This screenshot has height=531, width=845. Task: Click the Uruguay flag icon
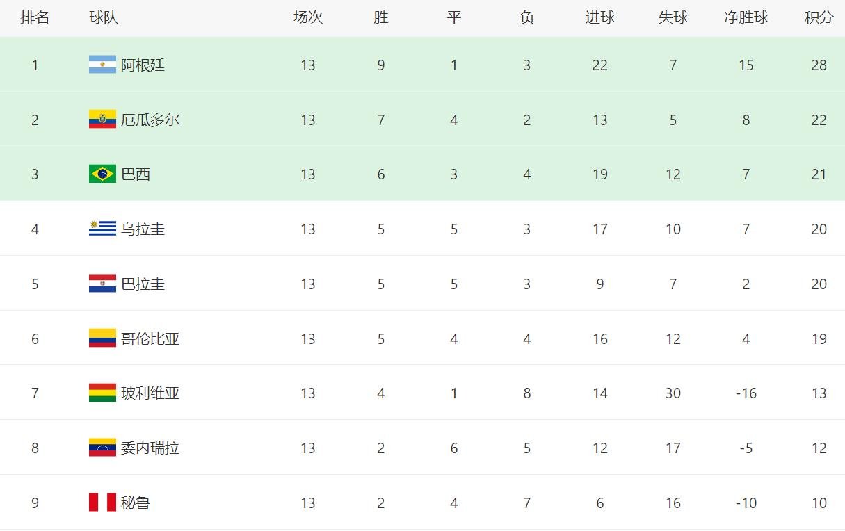pyautogui.click(x=102, y=229)
